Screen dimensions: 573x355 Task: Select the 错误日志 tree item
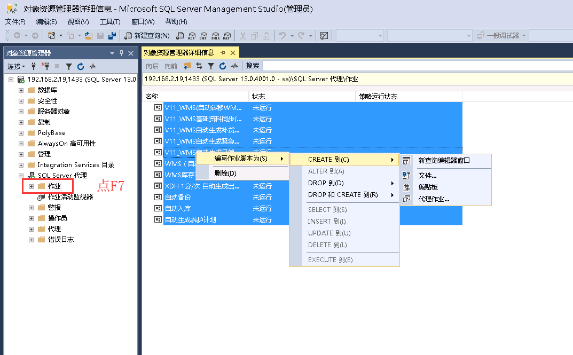61,240
